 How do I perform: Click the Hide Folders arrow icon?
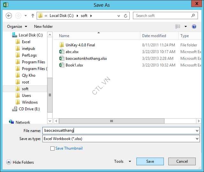tap(9, 162)
